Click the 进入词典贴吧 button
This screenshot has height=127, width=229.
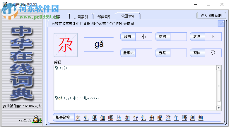(211, 16)
